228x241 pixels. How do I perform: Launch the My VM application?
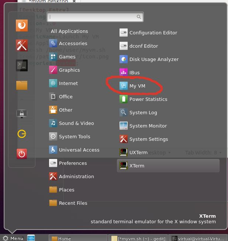(x=132, y=86)
